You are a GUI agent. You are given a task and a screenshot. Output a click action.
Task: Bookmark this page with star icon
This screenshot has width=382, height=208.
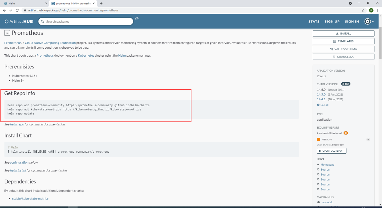[x=363, y=10]
